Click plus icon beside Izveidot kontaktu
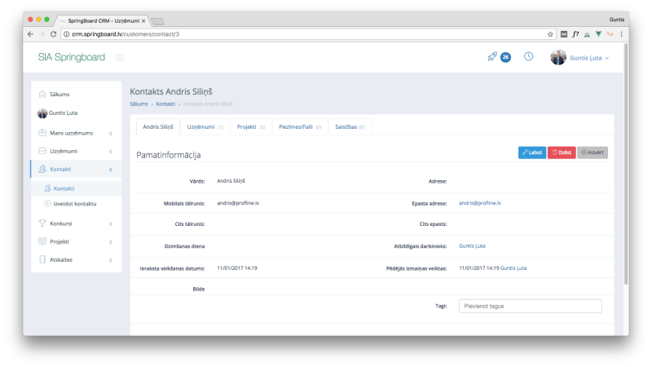The width and height of the screenshot is (652, 367). point(47,203)
